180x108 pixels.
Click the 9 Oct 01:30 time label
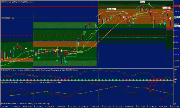pos(175,107)
